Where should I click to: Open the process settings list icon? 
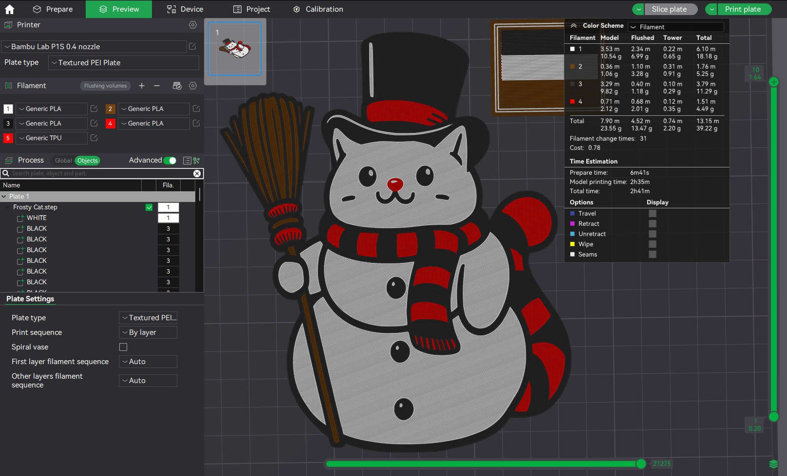[x=187, y=161]
